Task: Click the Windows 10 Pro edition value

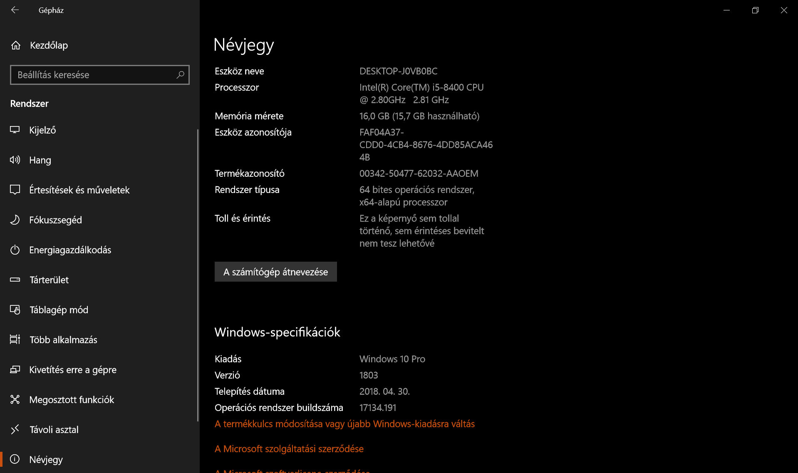Action: click(x=392, y=359)
